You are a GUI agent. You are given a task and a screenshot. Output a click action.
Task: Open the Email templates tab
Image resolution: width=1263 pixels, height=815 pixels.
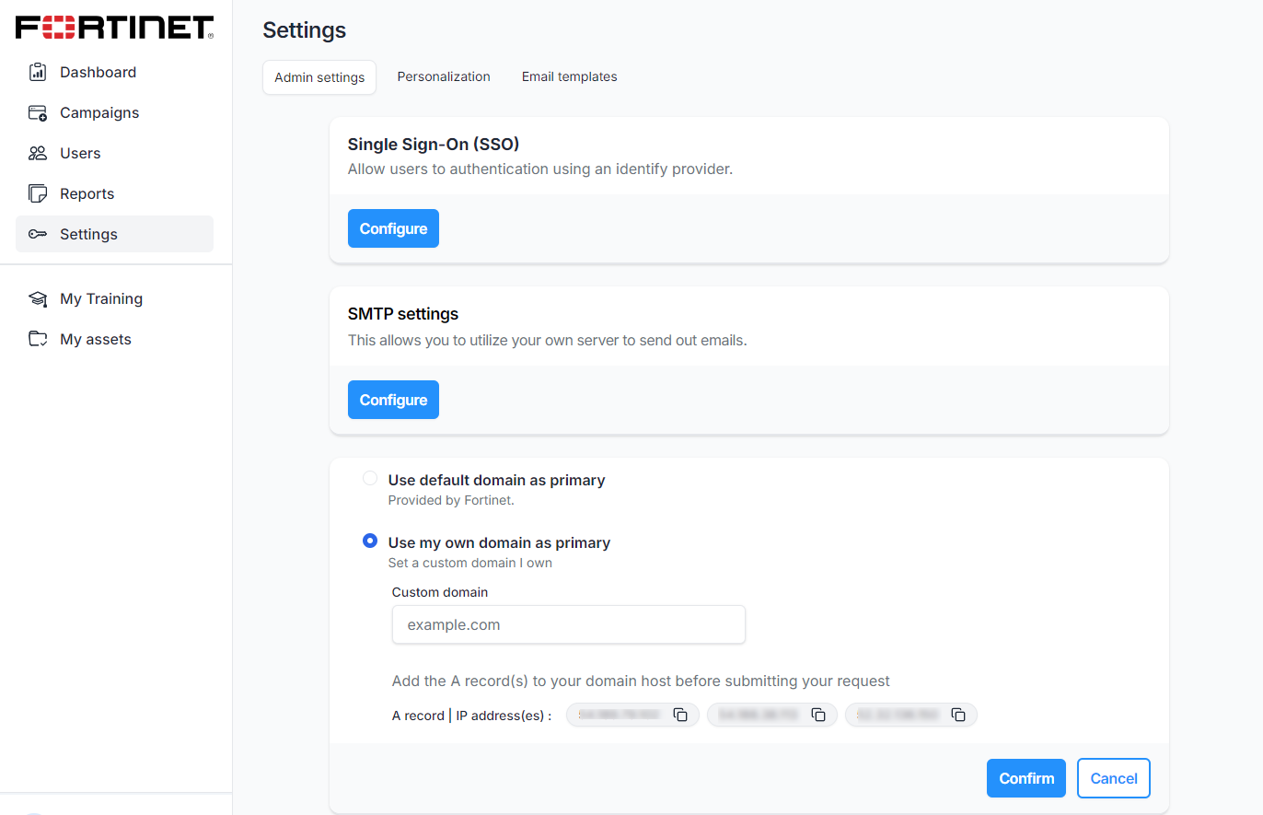click(569, 76)
